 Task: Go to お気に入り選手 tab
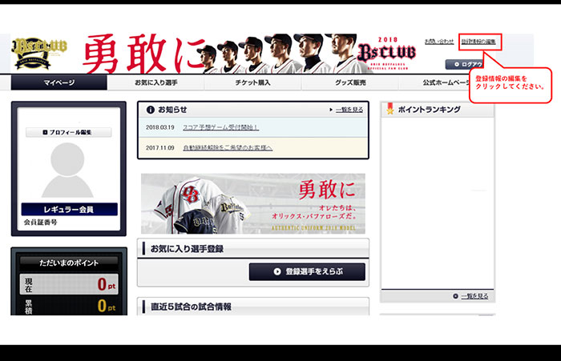click(x=155, y=82)
